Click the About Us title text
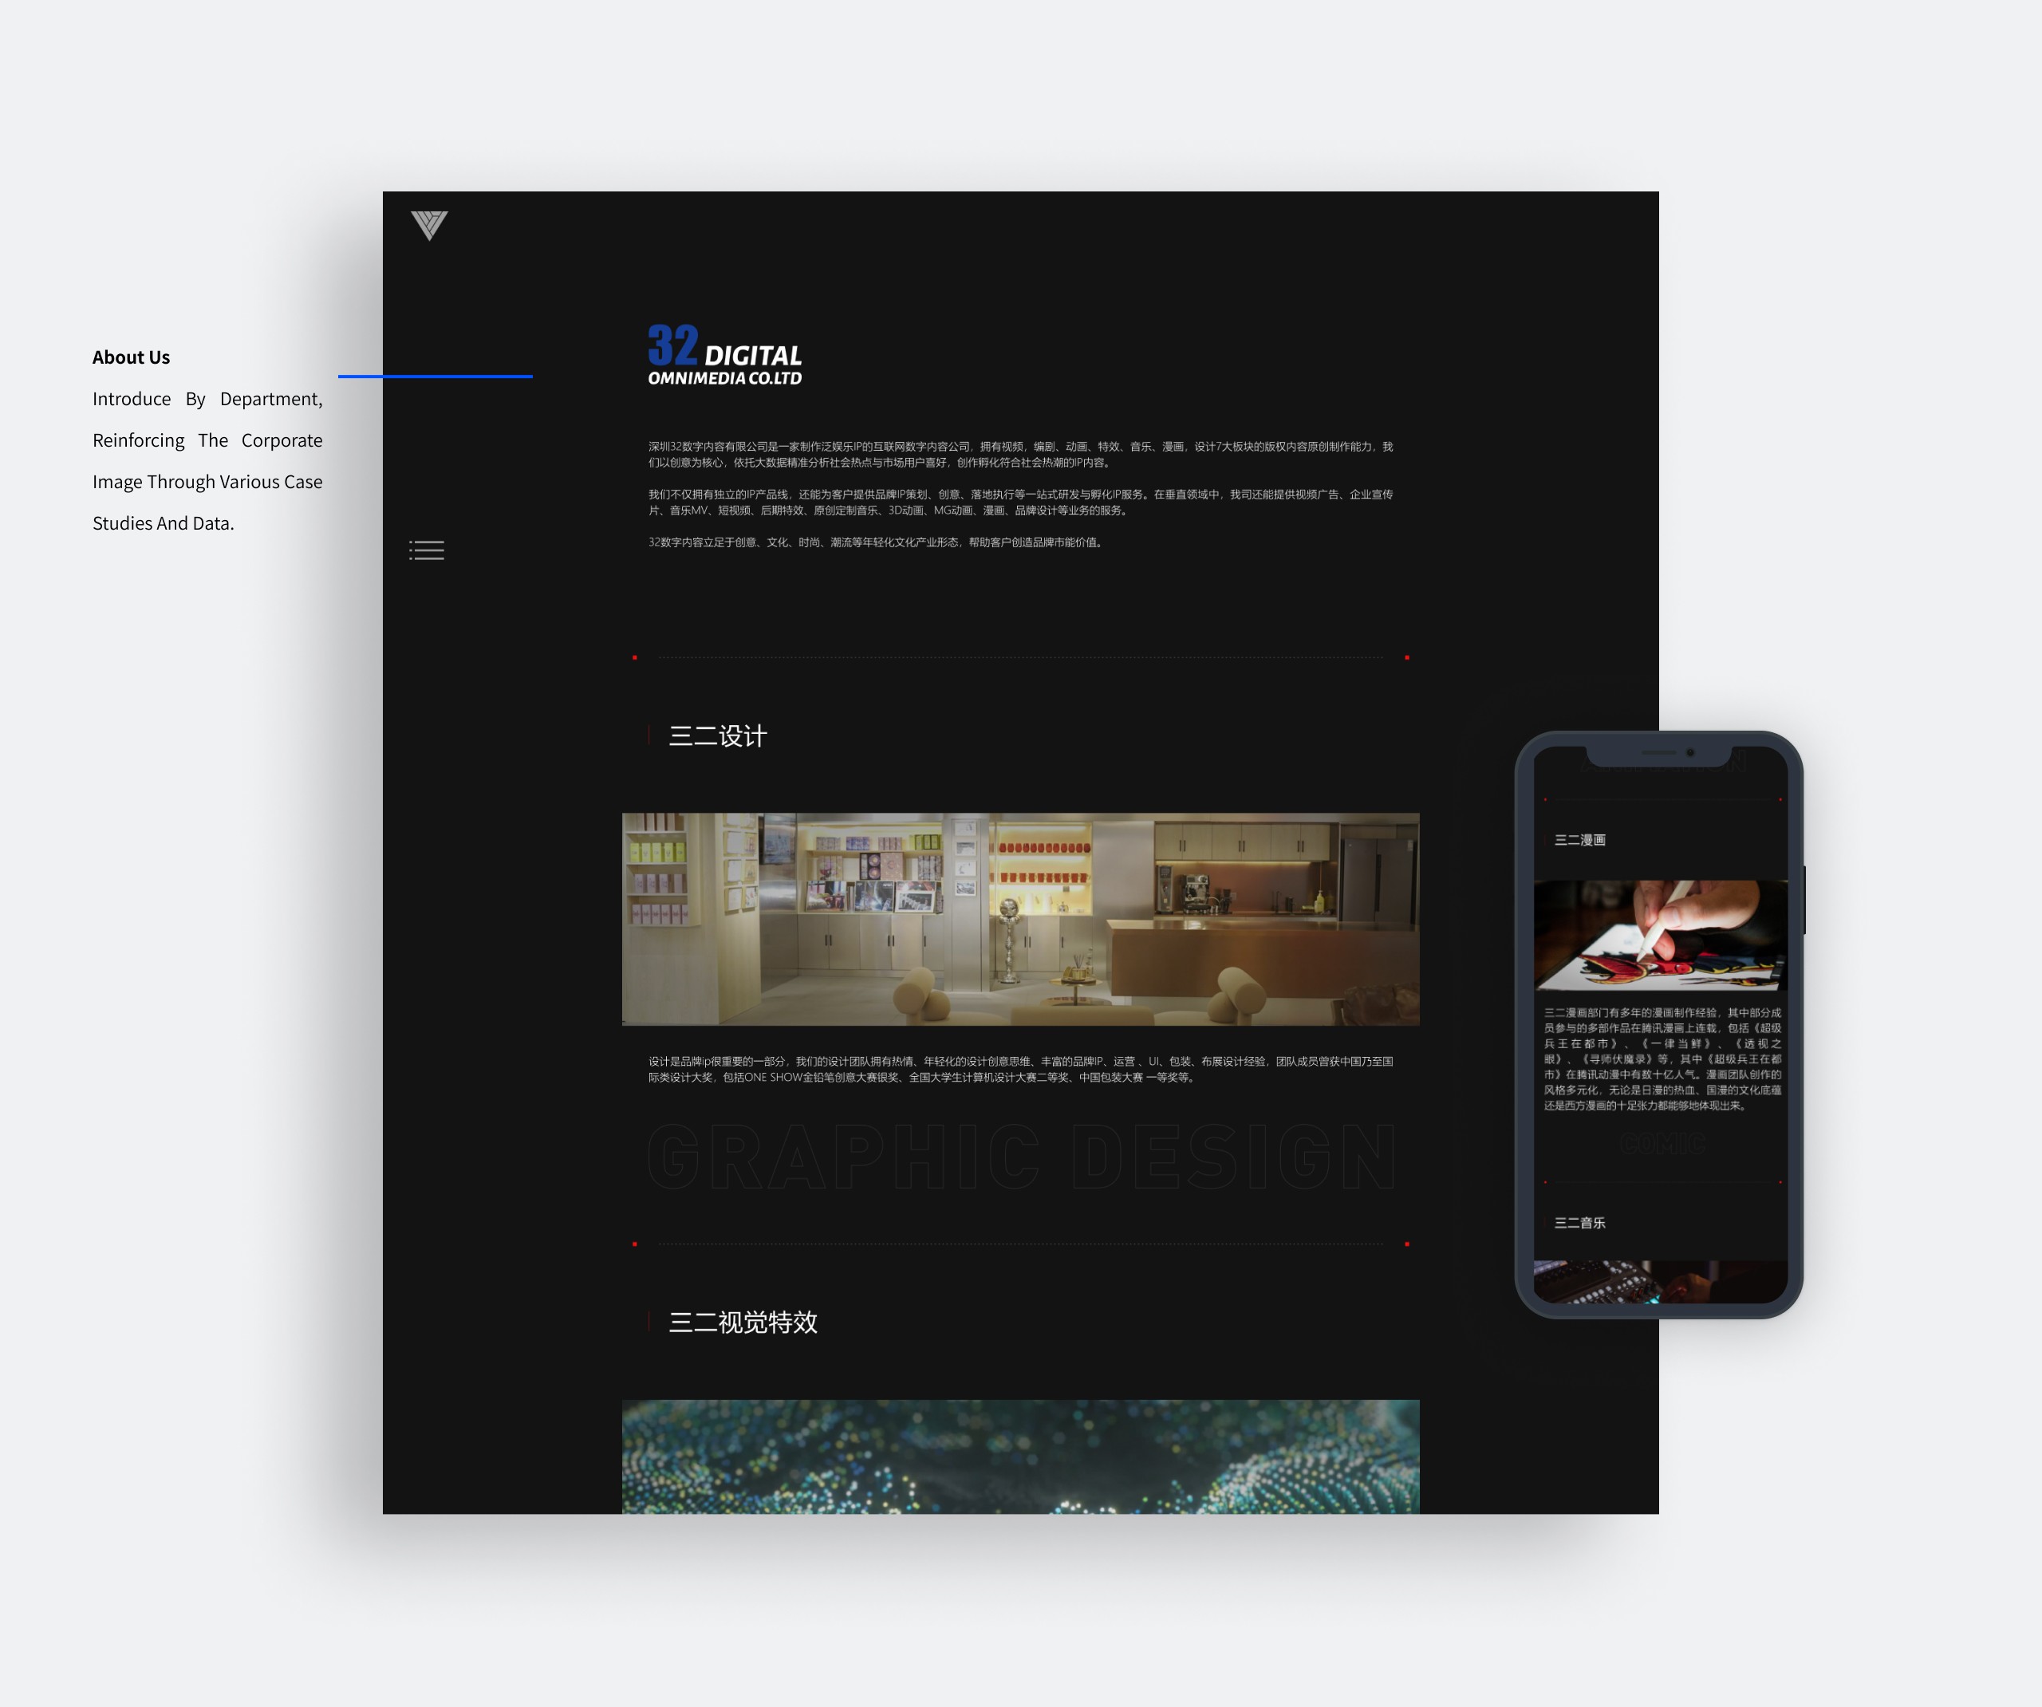 132,357
